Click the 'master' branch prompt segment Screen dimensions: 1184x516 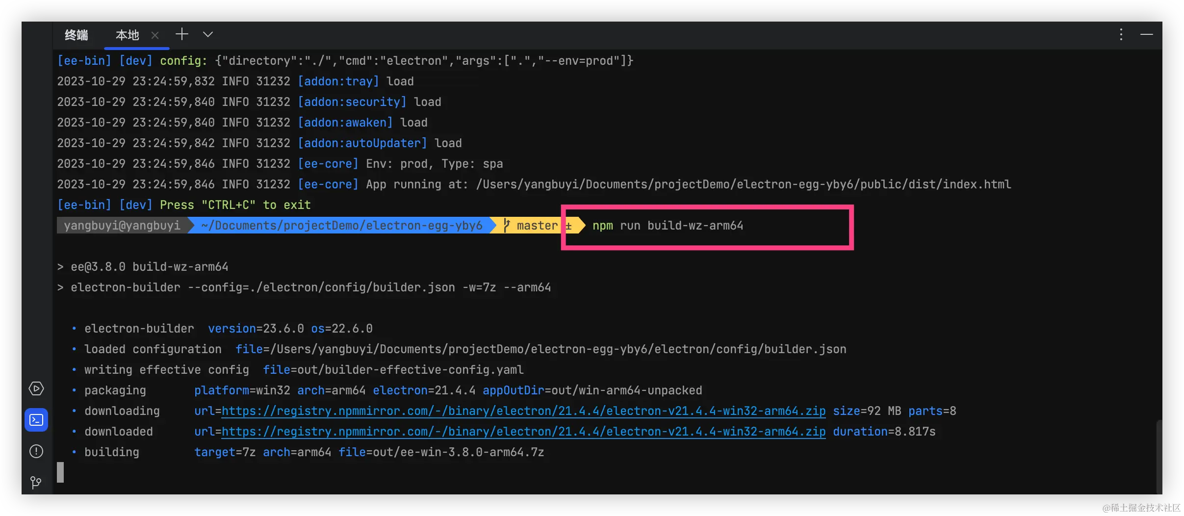click(x=537, y=226)
